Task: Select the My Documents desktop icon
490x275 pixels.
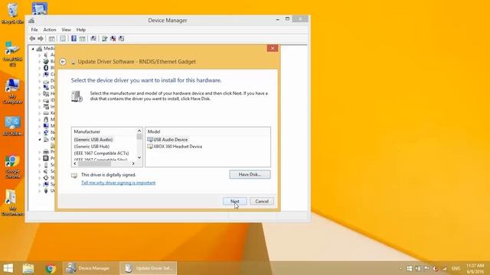Action: tap(12, 202)
